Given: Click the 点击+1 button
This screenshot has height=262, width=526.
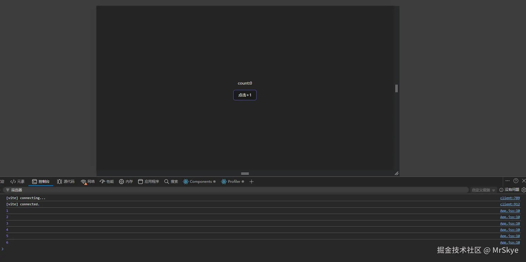Looking at the screenshot, I should point(245,95).
